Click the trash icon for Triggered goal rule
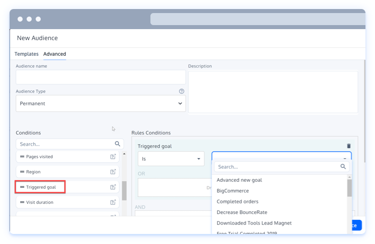 tap(349, 146)
